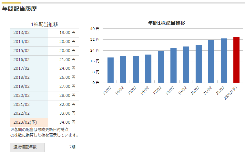
Task: Click the 32 円 y-axis label
Action: pos(95,39)
